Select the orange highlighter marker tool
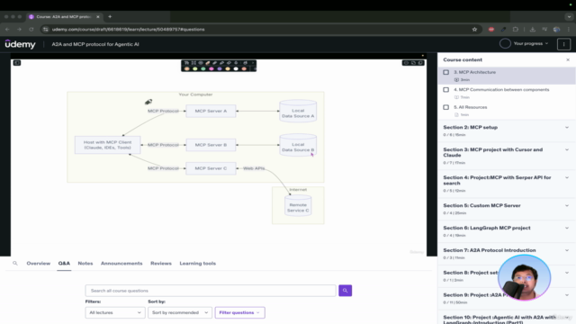The height and width of the screenshot is (324, 576). point(208,63)
